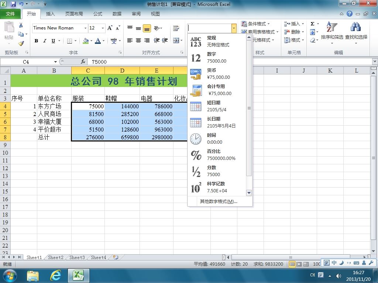Click the decrease indent icon

click(x=157, y=41)
